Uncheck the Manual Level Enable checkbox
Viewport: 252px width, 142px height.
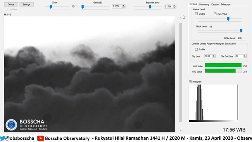point(197,14)
